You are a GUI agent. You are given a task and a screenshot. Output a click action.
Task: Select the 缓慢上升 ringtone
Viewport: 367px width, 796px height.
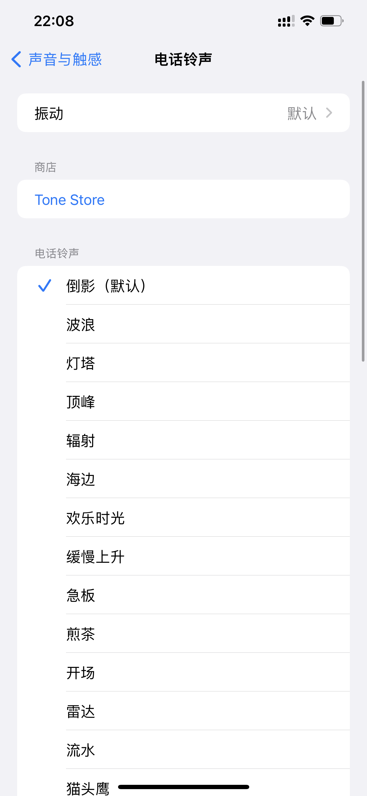pyautogui.click(x=95, y=556)
